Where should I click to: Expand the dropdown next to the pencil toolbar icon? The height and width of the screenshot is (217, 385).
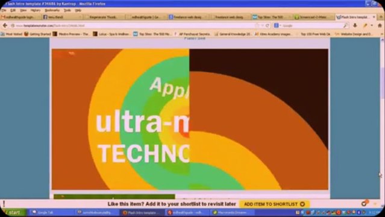(x=372, y=25)
